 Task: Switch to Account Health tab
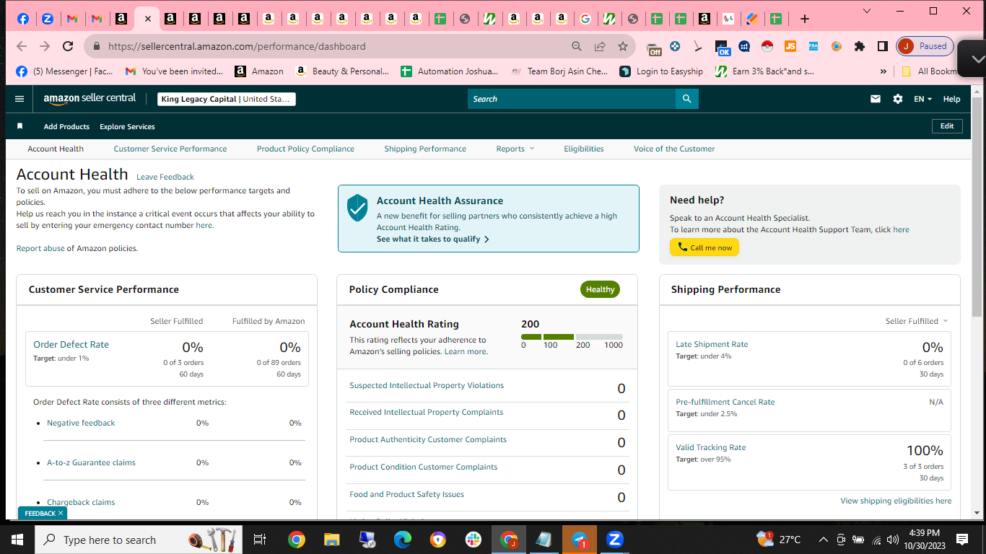tap(56, 149)
